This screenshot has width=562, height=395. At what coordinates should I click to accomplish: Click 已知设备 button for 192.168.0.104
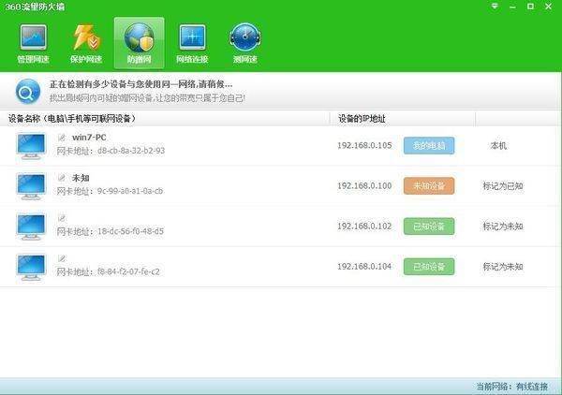[x=429, y=267]
